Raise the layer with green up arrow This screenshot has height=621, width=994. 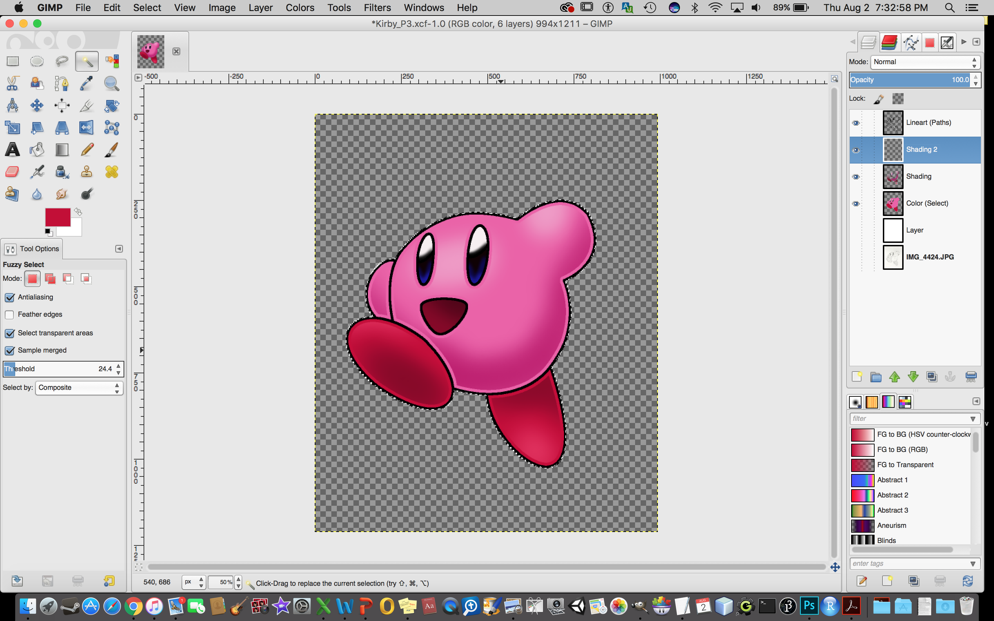pyautogui.click(x=894, y=377)
